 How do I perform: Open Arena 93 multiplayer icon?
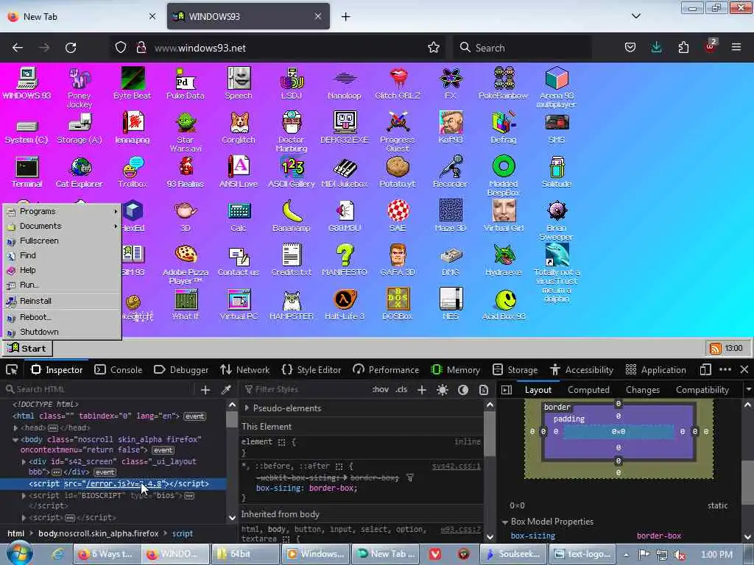[557, 87]
